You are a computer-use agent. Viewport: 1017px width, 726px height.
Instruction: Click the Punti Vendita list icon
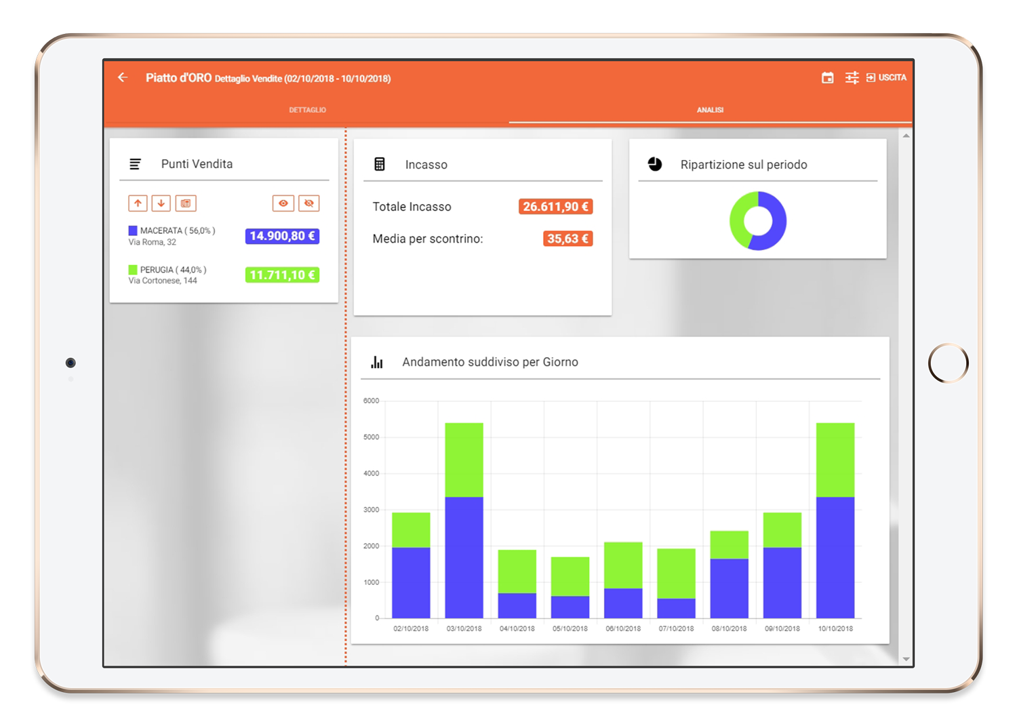click(135, 164)
